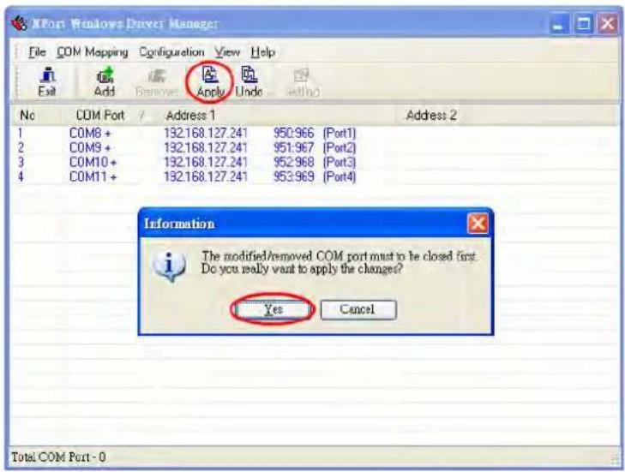This screenshot has width=625, height=472.
Task: Select the COM8 + row entry
Action: 91,133
